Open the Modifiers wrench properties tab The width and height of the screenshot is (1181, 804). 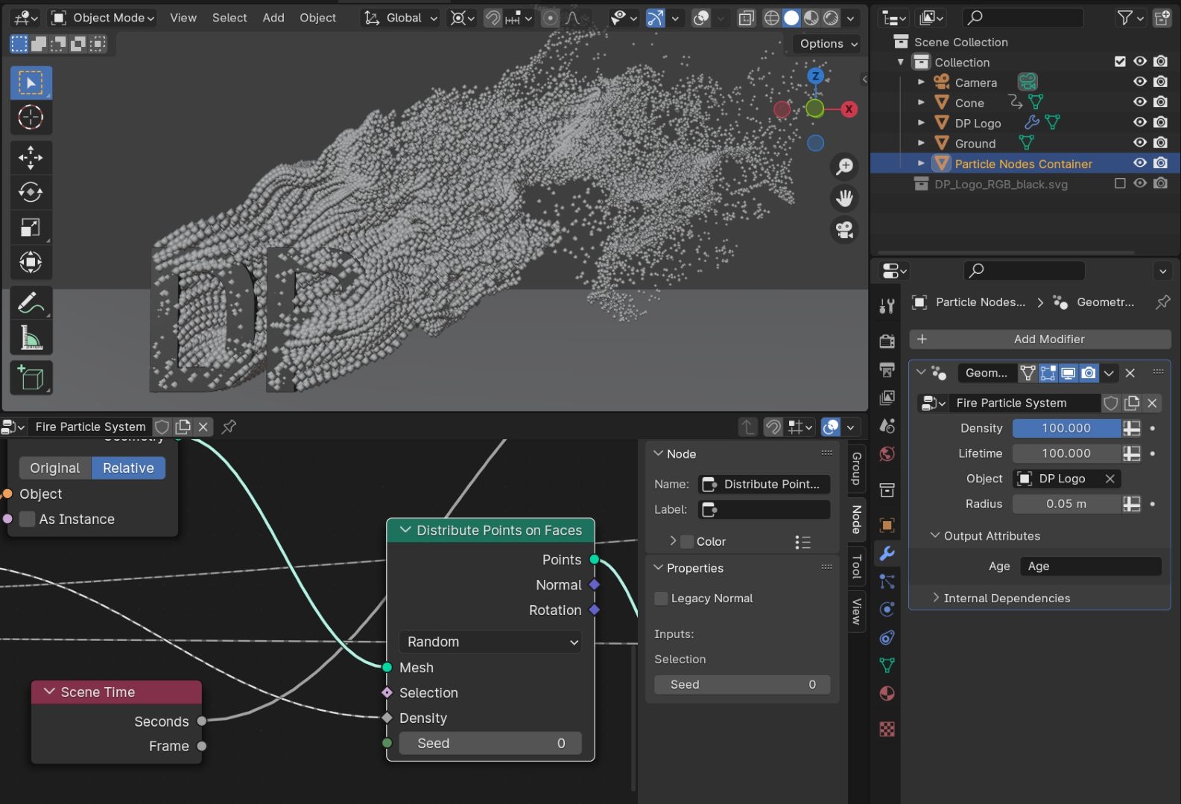click(887, 554)
